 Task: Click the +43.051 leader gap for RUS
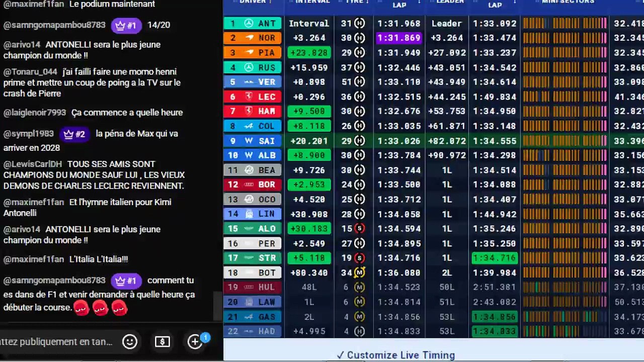(447, 67)
